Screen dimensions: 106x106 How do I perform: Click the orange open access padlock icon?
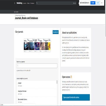71,77
